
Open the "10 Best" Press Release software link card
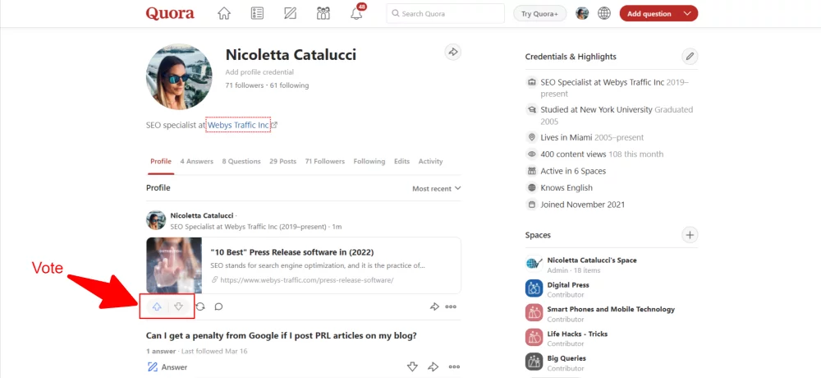pyautogui.click(x=304, y=265)
